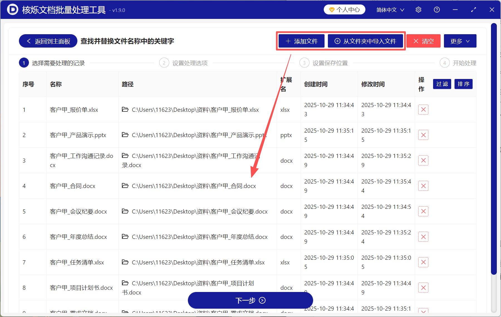Screen dimensions: 501x317
Task: Click 从文件夹中导入文件 to import folder
Action: pyautogui.click(x=366, y=41)
